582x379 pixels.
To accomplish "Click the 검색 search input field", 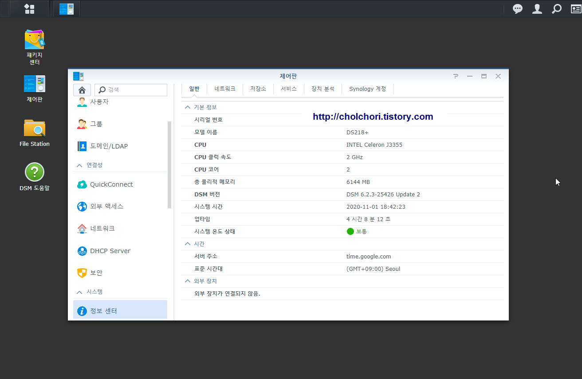I will click(x=131, y=90).
